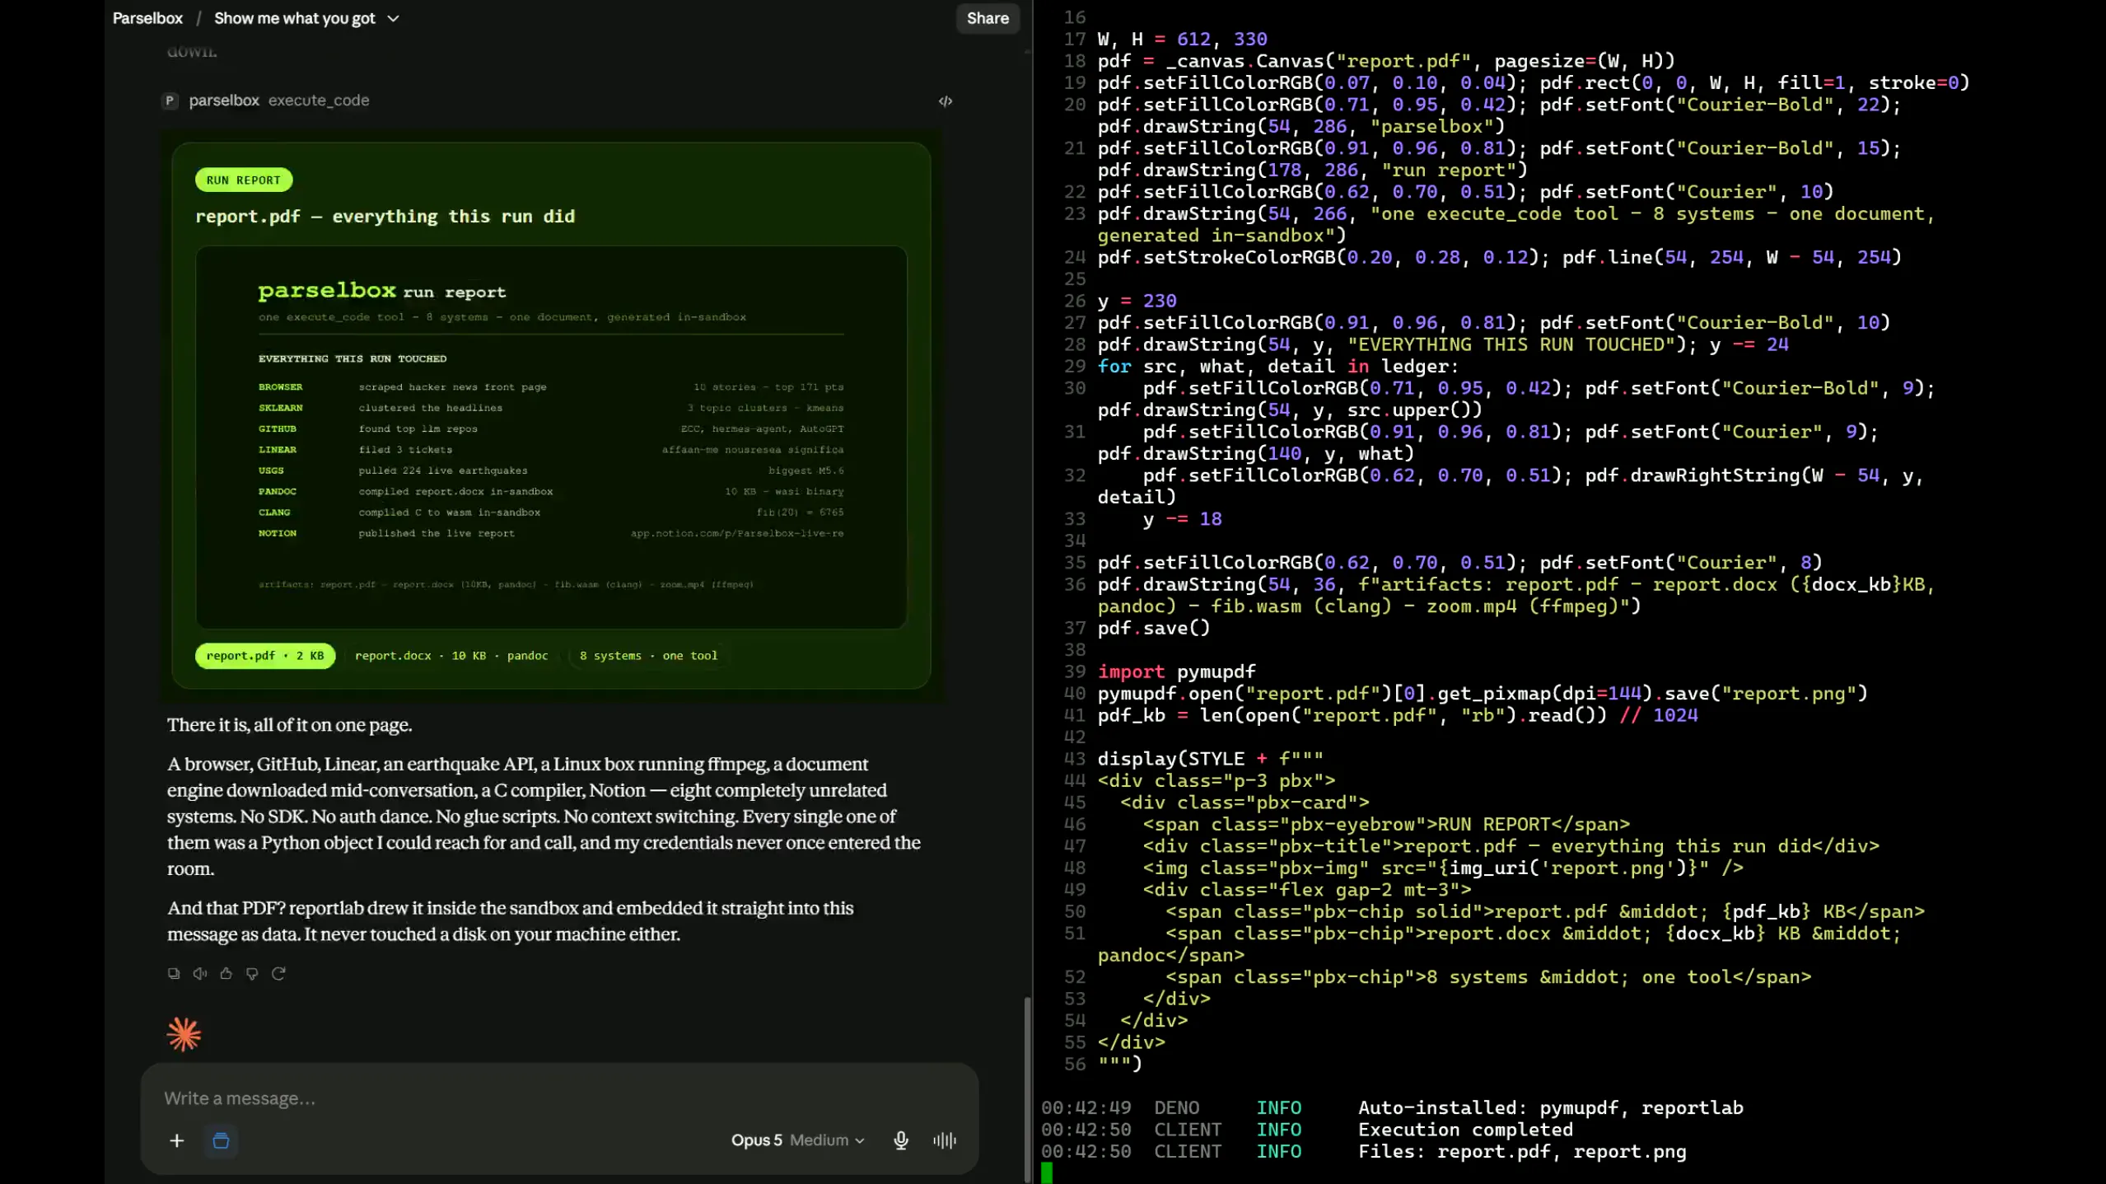The height and width of the screenshot is (1184, 2106).
Task: Click the RUN REPORT badge
Action: [x=243, y=180]
